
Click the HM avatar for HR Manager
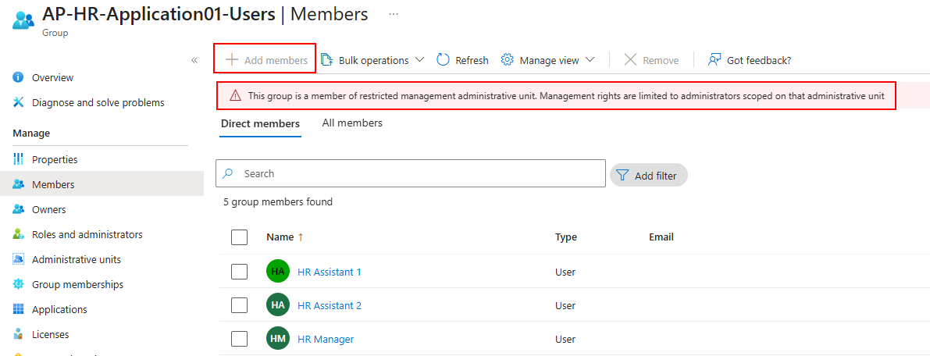(x=278, y=339)
